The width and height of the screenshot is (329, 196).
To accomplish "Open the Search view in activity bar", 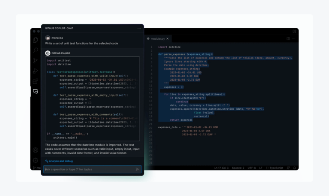I will pos(36,50).
